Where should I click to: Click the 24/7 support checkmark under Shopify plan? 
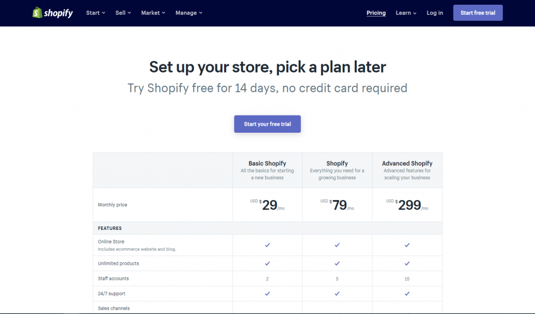tap(337, 294)
